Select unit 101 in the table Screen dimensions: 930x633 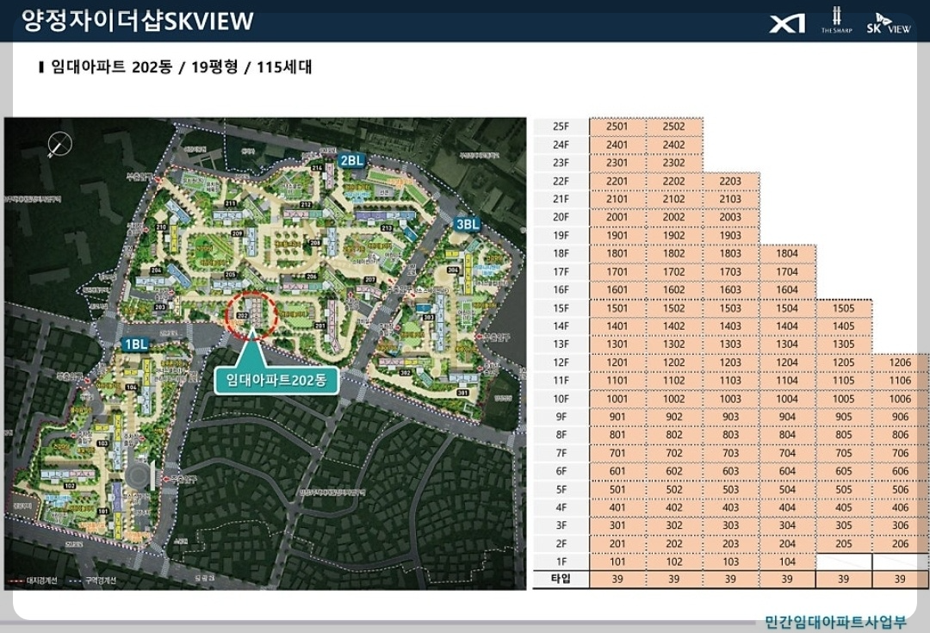point(617,562)
